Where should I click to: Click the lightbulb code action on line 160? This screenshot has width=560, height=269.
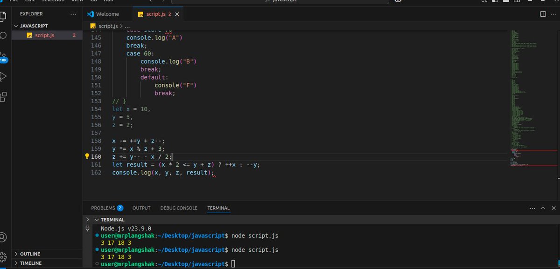pyautogui.click(x=87, y=156)
